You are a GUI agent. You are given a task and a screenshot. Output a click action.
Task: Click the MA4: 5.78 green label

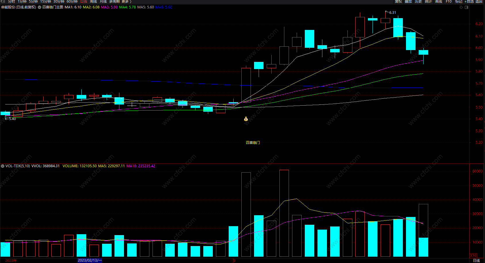pos(127,7)
